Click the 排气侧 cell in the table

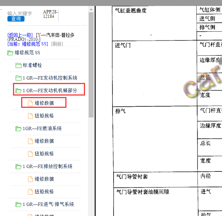(x=209, y=27)
